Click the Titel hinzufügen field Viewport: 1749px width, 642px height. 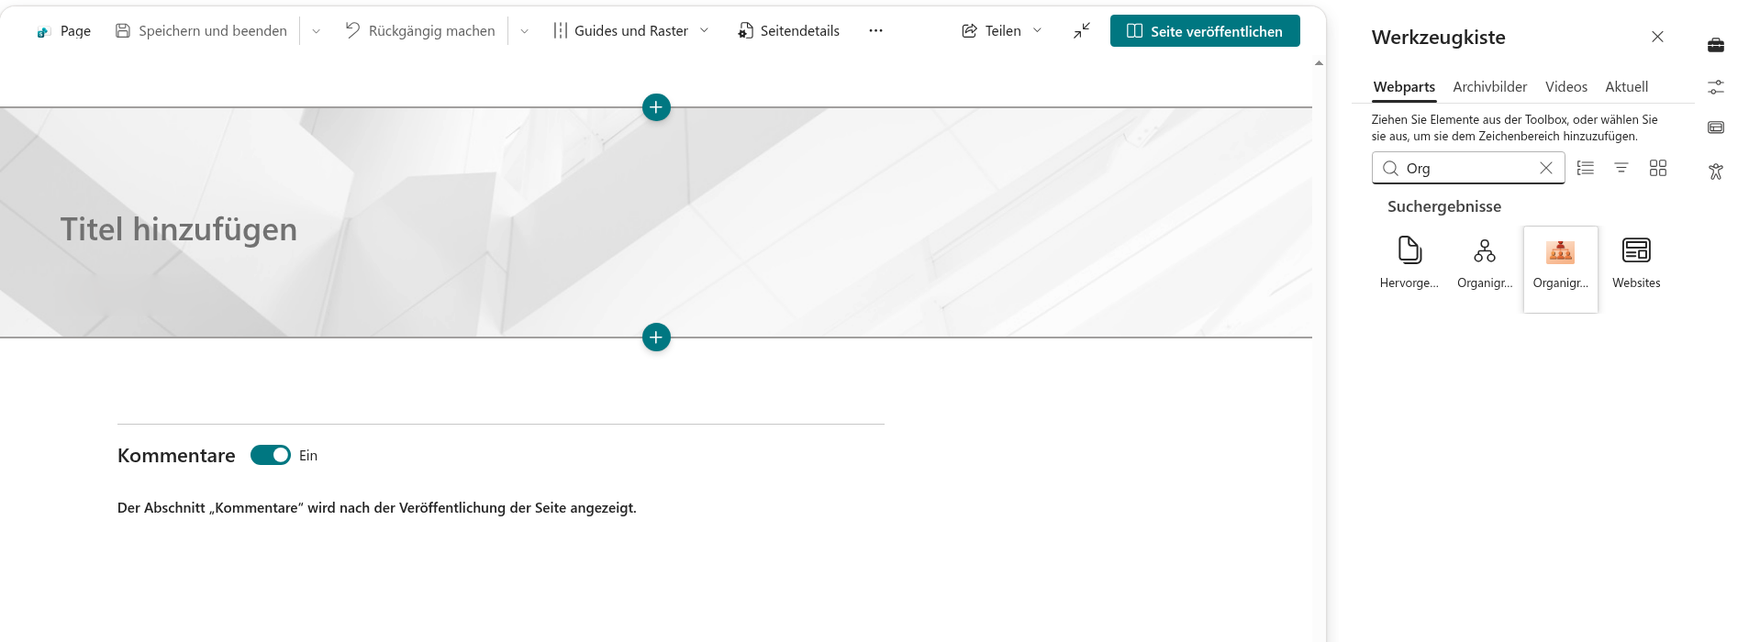(179, 229)
